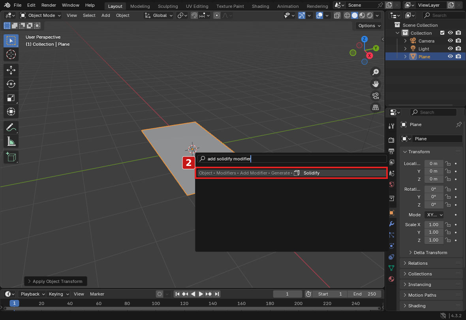Switch to the Modeling workspace tab
The image size is (466, 320).
140,6
